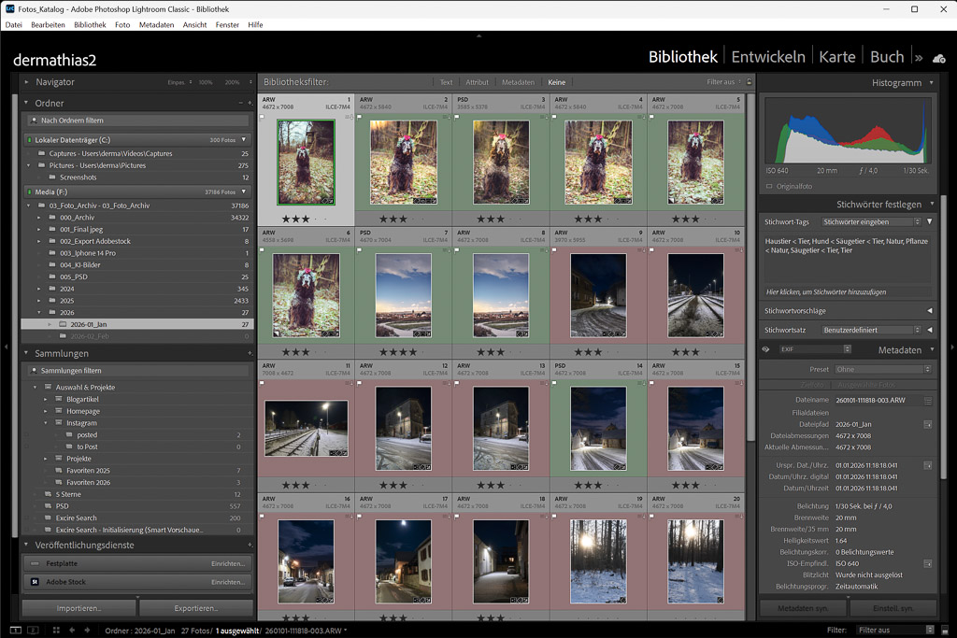
Task: Click the plus icon on the Sammlungen panel
Action: click(249, 351)
